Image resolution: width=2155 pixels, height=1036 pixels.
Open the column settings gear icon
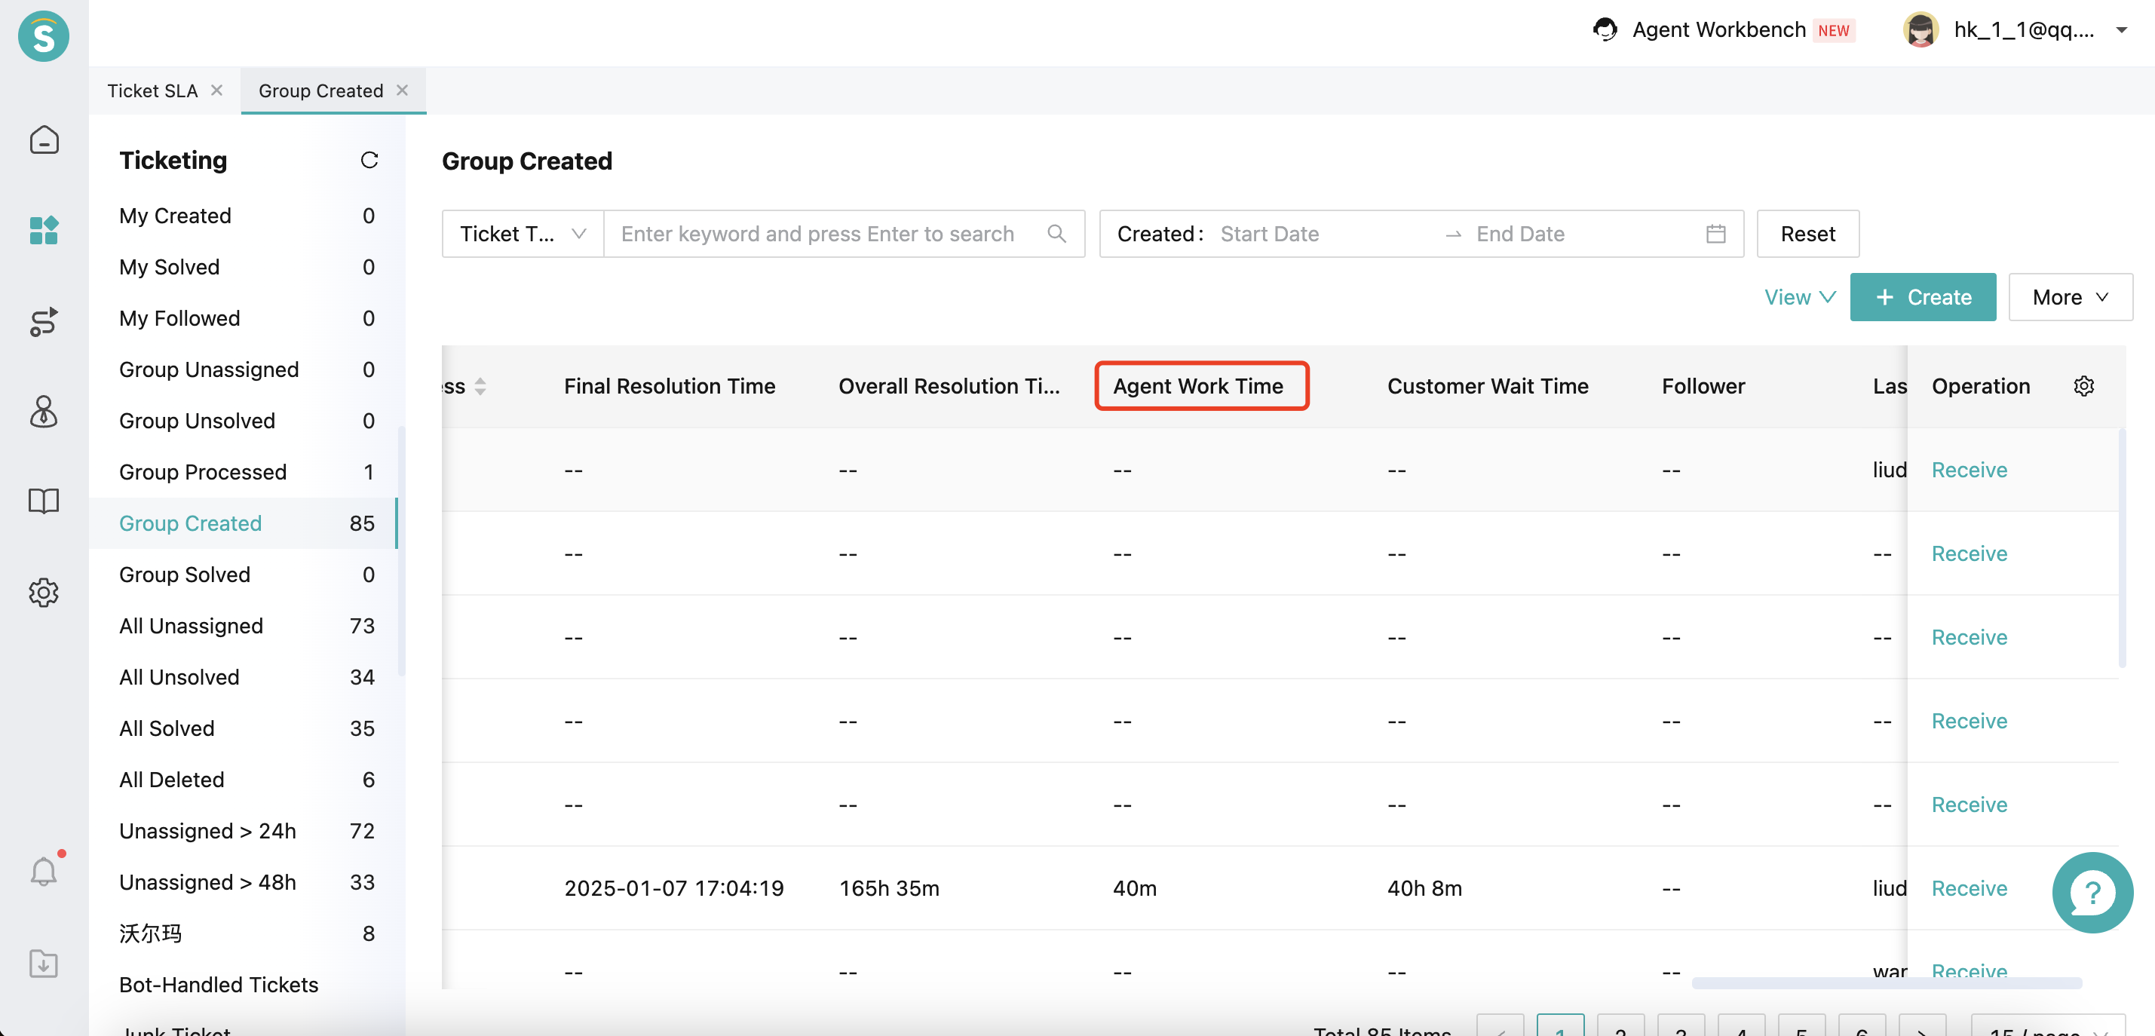click(x=2084, y=386)
